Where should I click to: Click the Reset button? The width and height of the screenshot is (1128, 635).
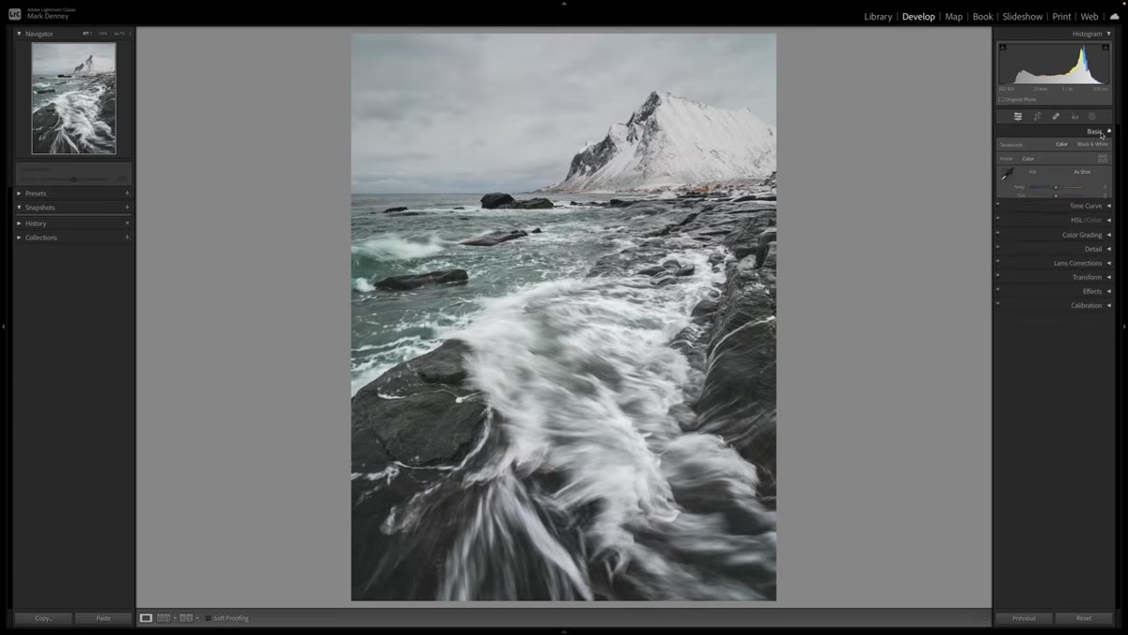click(1084, 618)
